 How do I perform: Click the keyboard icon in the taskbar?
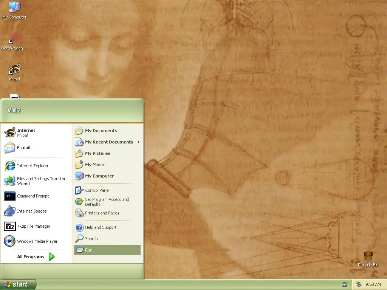point(345,285)
